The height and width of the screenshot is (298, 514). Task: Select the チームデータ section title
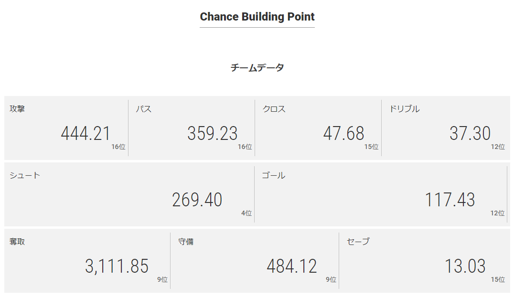coord(257,67)
